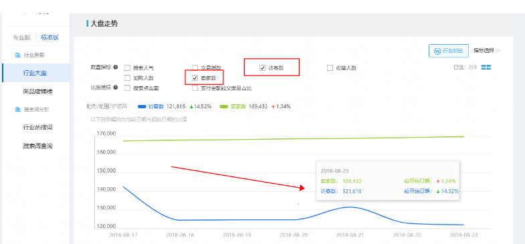The image size is (525, 244).
Task: Click the tooltip 卖家数: 169,433 entry
Action: coord(341,181)
